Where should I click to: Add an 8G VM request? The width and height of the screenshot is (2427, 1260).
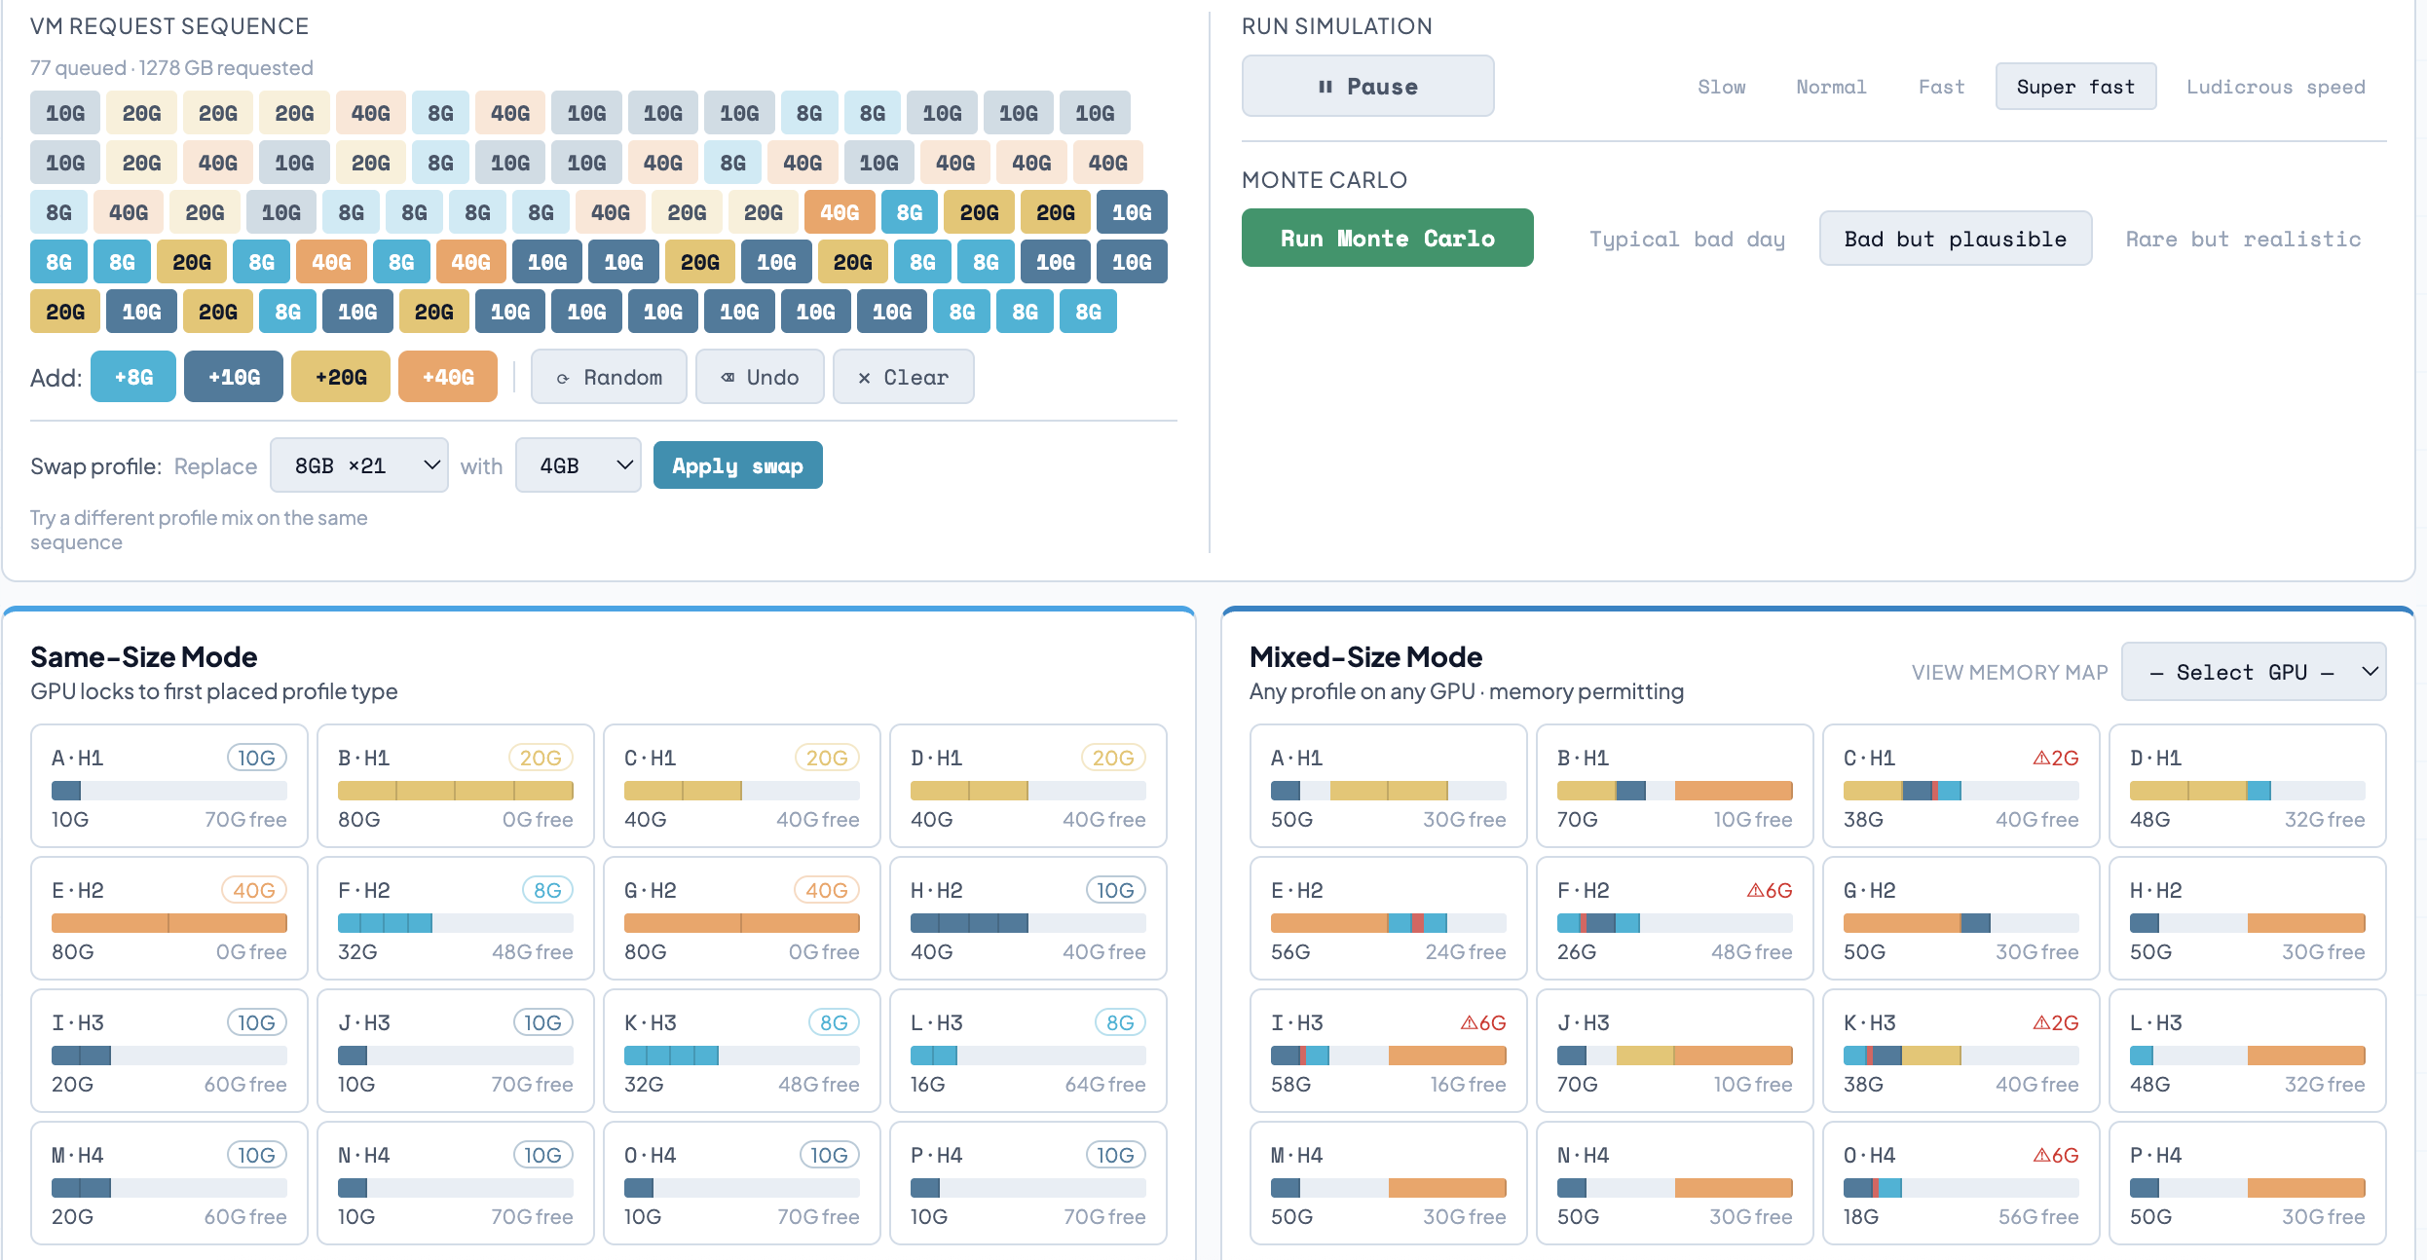[133, 378]
